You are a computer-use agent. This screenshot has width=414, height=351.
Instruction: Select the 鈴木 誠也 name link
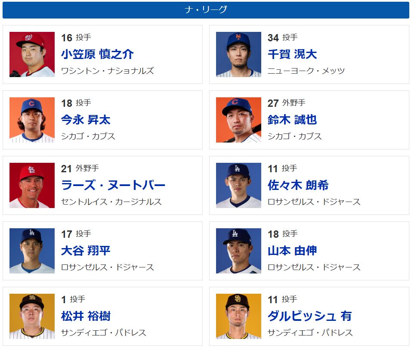coord(292,120)
